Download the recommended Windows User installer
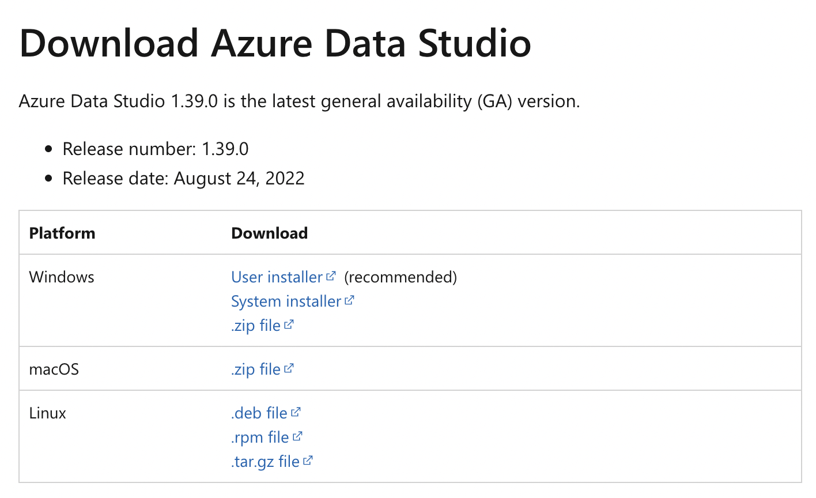Viewport: 816px width, 498px height. pos(276,277)
